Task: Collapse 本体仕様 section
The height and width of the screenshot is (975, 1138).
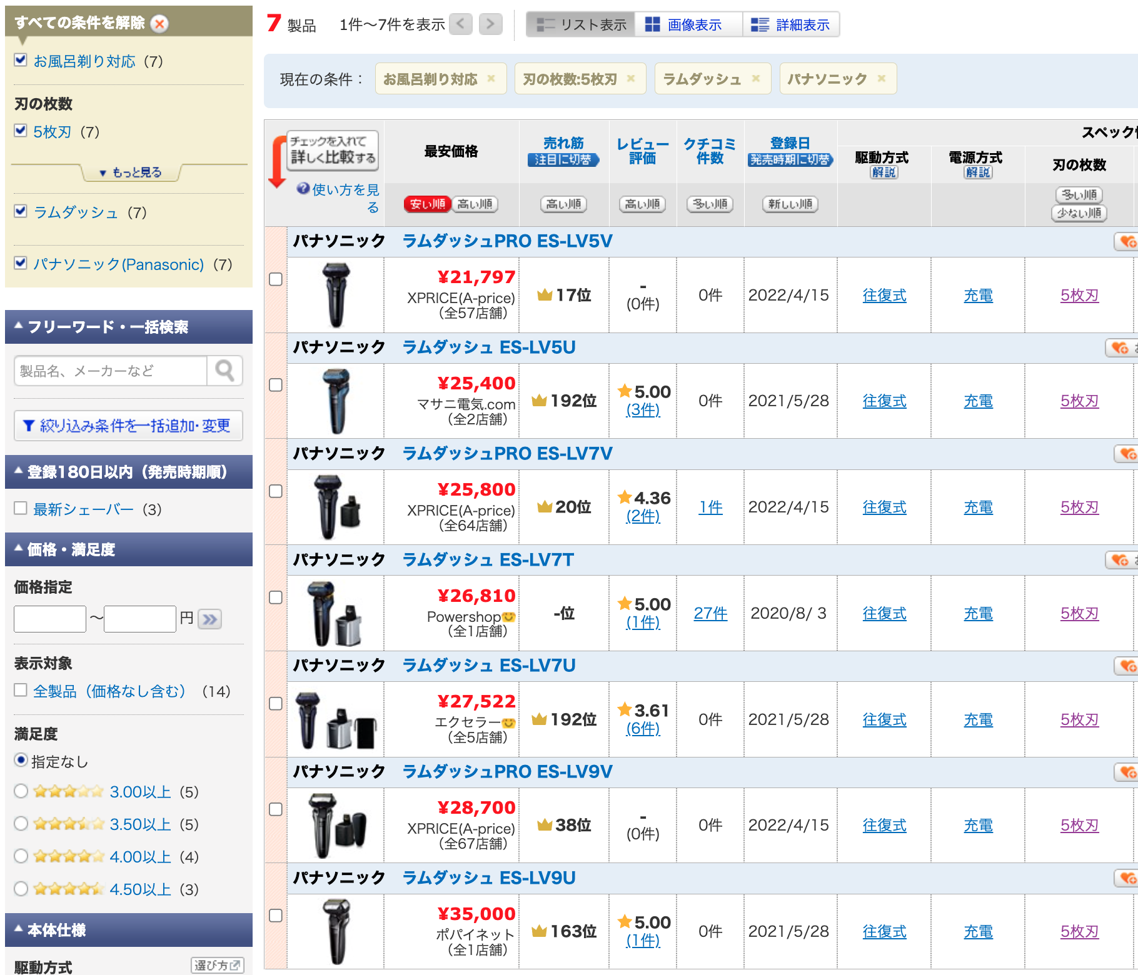Action: pos(129,930)
